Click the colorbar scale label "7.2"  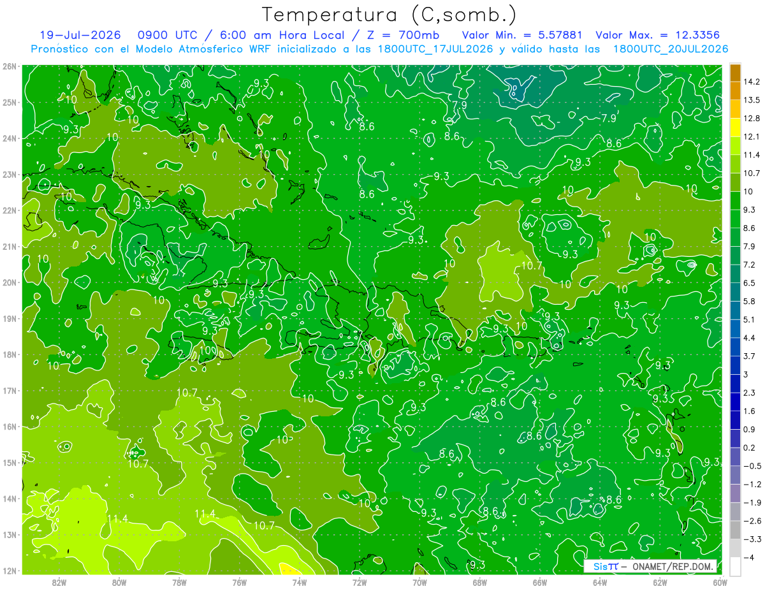[749, 265]
